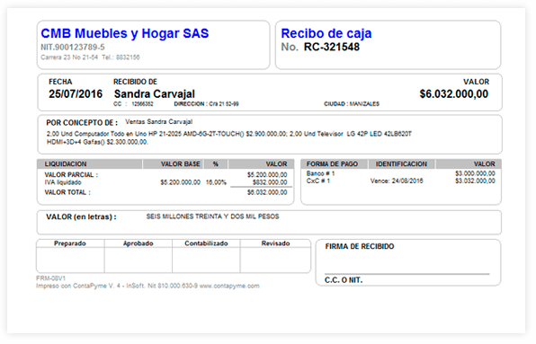The width and height of the screenshot is (536, 344).
Task: Select the partial value $5.200.000,00 in VALOR column
Action: pos(267,175)
